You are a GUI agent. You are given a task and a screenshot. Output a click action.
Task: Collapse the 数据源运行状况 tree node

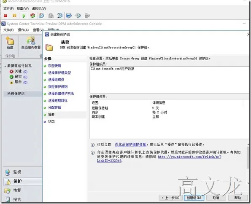click(x=5, y=66)
